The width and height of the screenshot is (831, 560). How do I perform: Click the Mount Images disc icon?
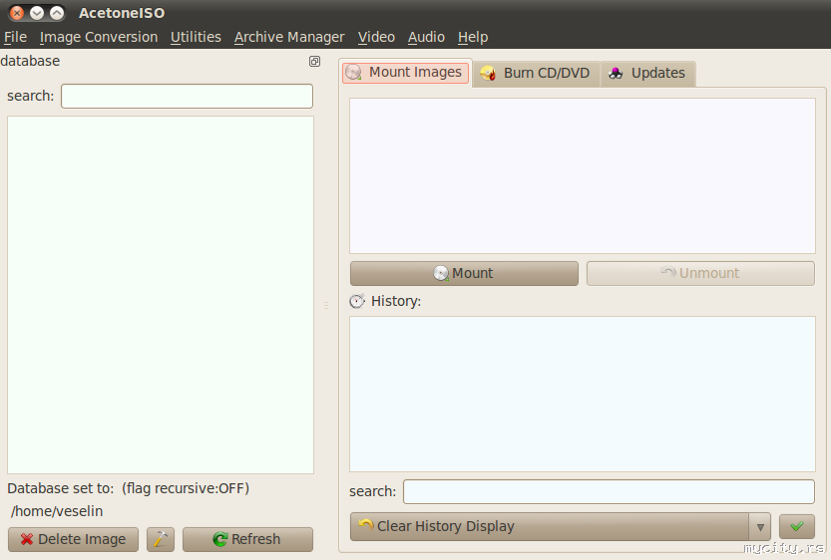coord(353,72)
